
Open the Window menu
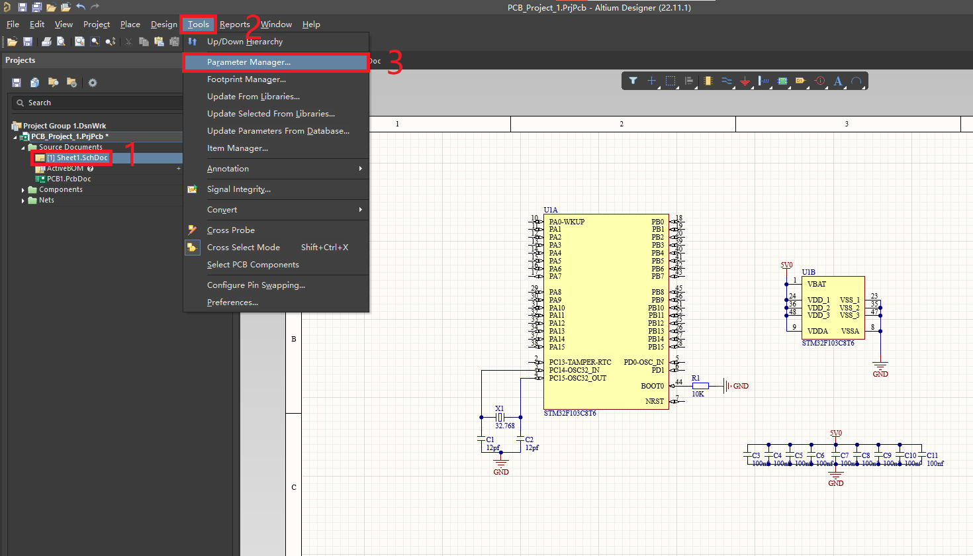[x=276, y=24]
